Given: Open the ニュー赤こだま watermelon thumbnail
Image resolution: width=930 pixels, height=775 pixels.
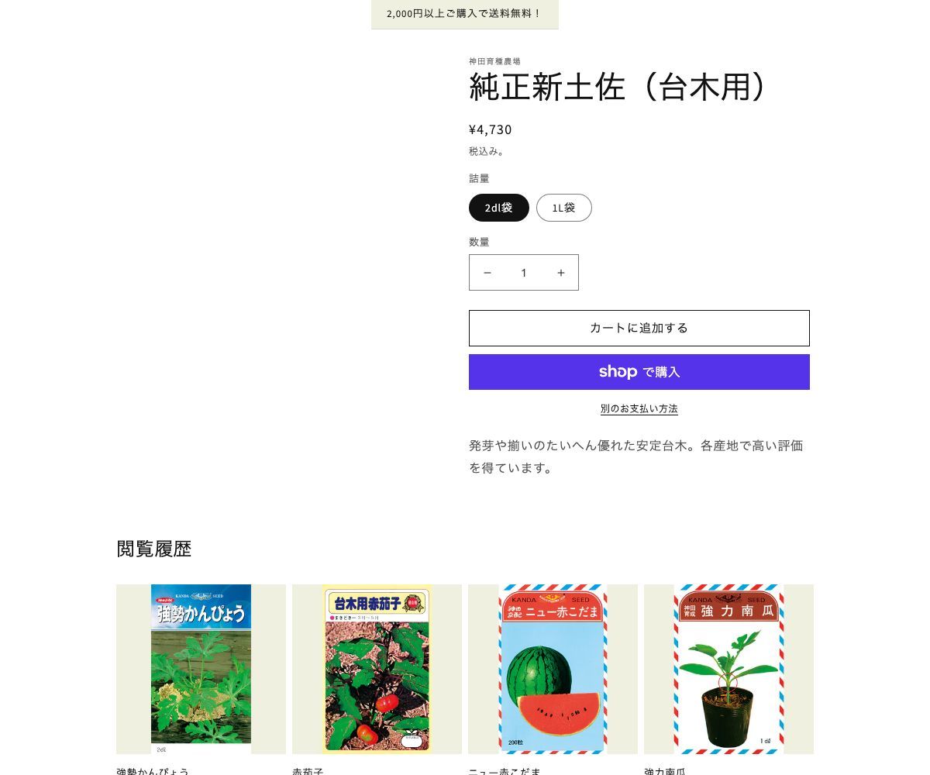Looking at the screenshot, I should pos(553,669).
